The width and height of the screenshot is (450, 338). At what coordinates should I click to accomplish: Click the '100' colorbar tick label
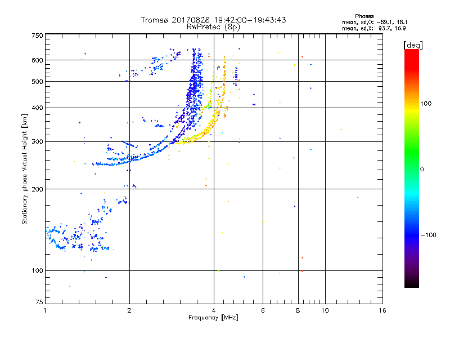coord(426,104)
